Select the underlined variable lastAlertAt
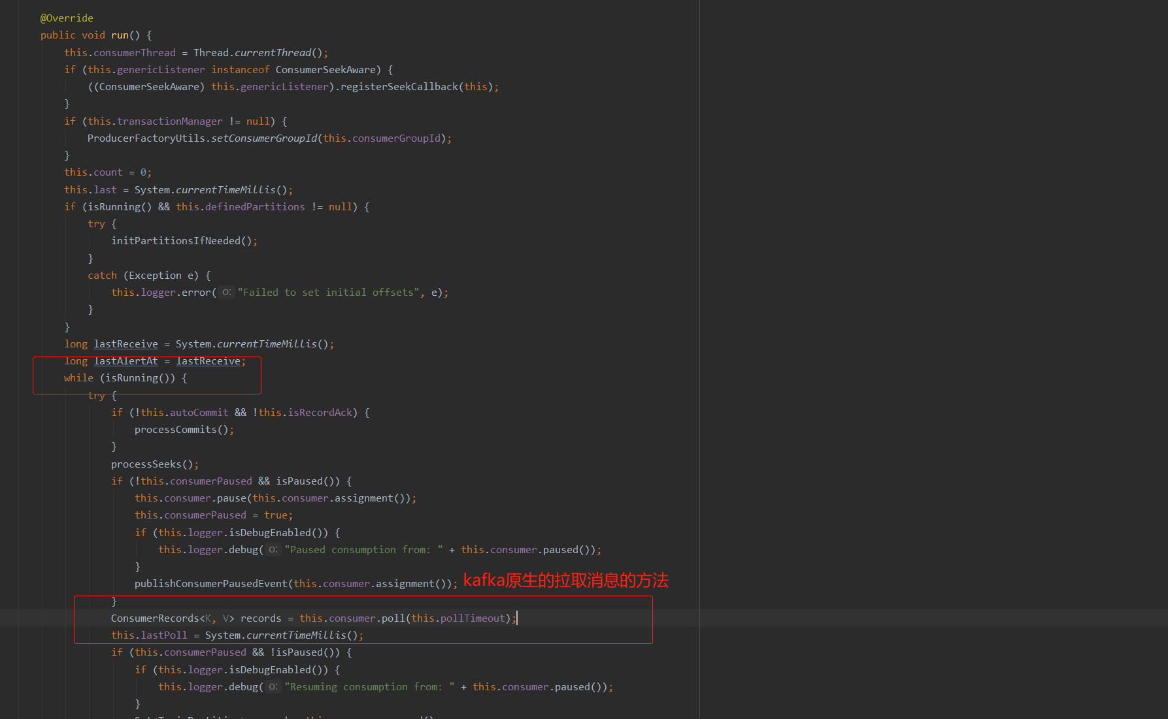This screenshot has height=719, width=1168. pyautogui.click(x=125, y=360)
